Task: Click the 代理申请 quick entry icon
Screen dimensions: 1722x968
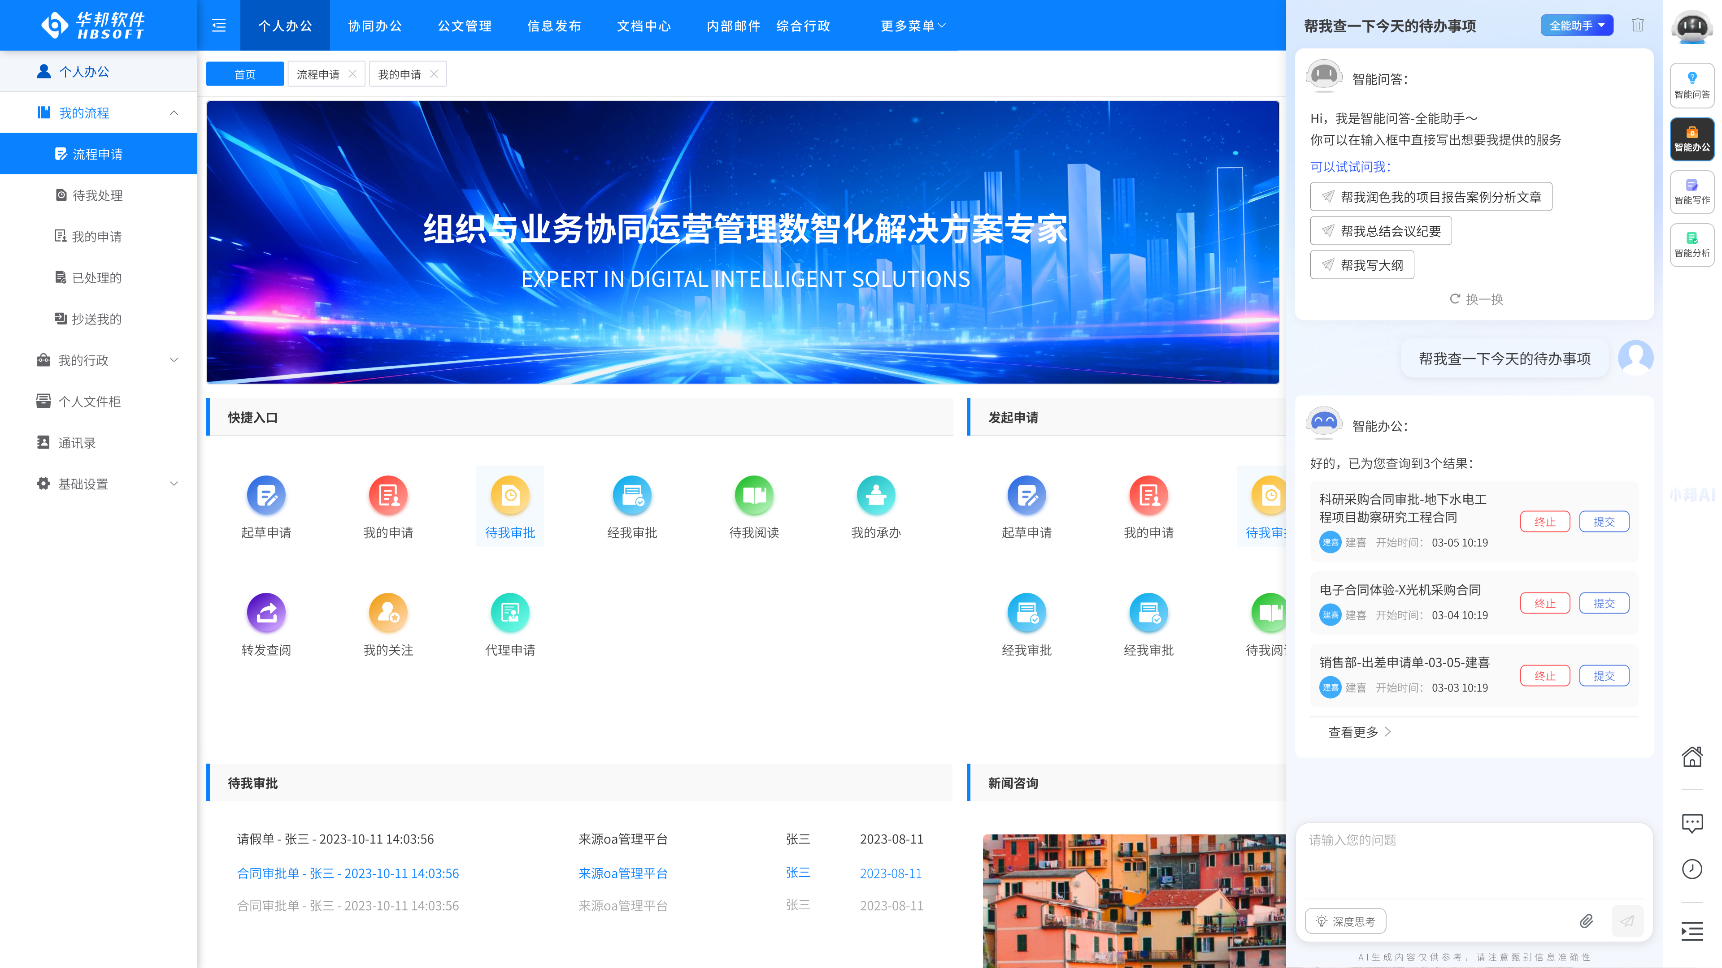Action: [x=509, y=613]
